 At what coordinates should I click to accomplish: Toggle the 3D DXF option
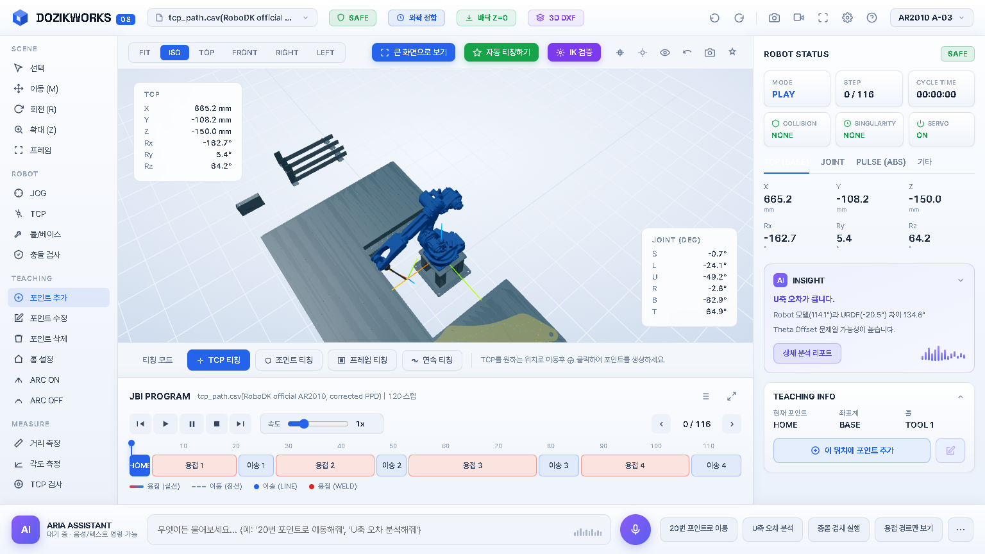pos(556,18)
